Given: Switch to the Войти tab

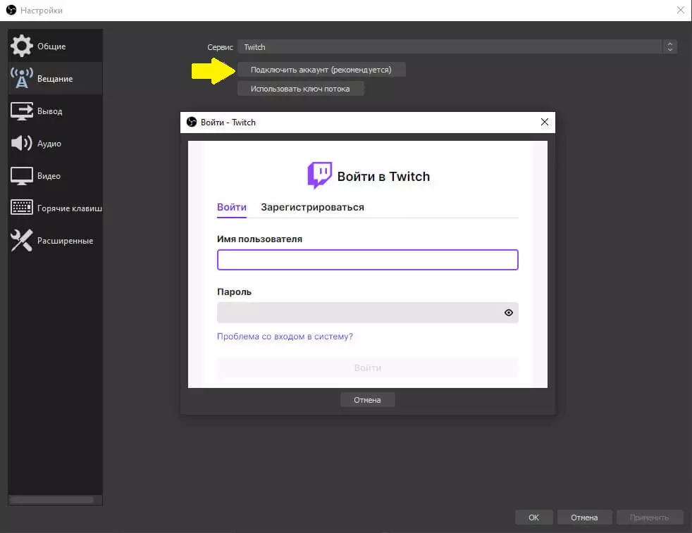Looking at the screenshot, I should (232, 207).
